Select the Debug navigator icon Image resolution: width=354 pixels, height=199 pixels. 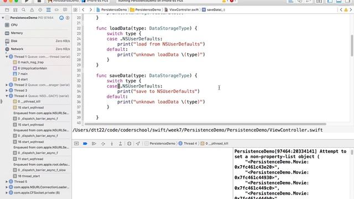pos(48,10)
